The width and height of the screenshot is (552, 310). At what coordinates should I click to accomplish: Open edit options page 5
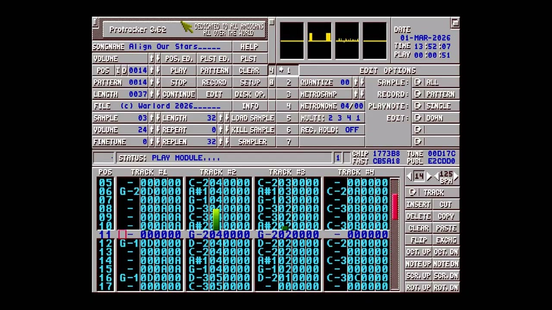click(x=287, y=118)
